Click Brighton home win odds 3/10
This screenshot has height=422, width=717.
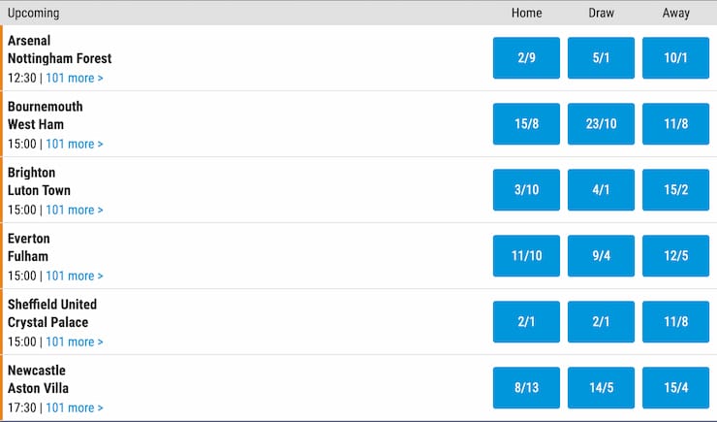pos(526,190)
